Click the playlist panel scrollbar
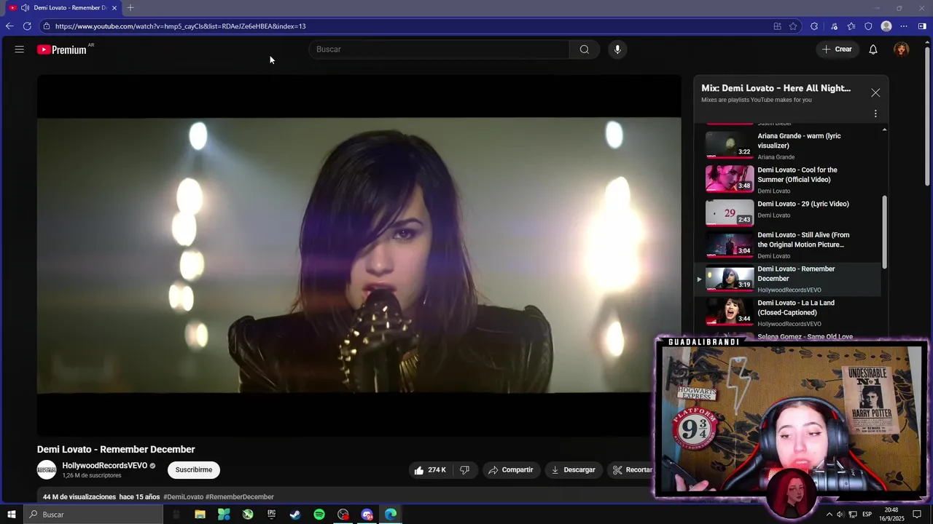Screen dimensions: 933x524 (x=885, y=231)
